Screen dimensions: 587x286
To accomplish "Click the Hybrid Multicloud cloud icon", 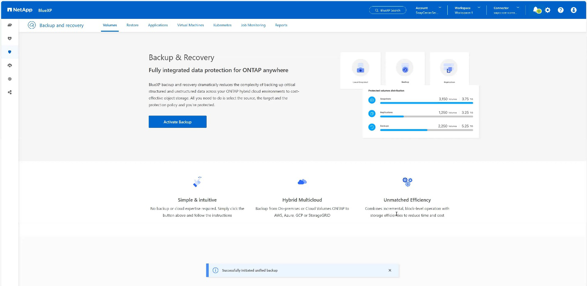I will tap(302, 182).
